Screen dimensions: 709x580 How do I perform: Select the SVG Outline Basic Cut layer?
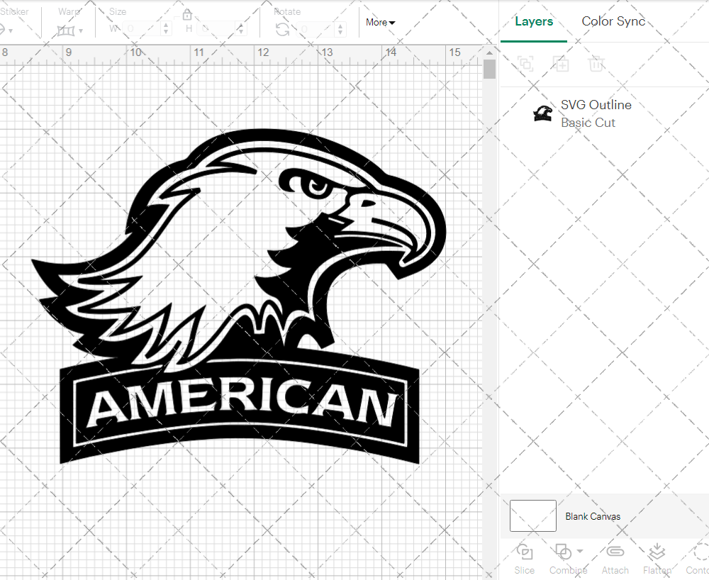[x=596, y=113]
